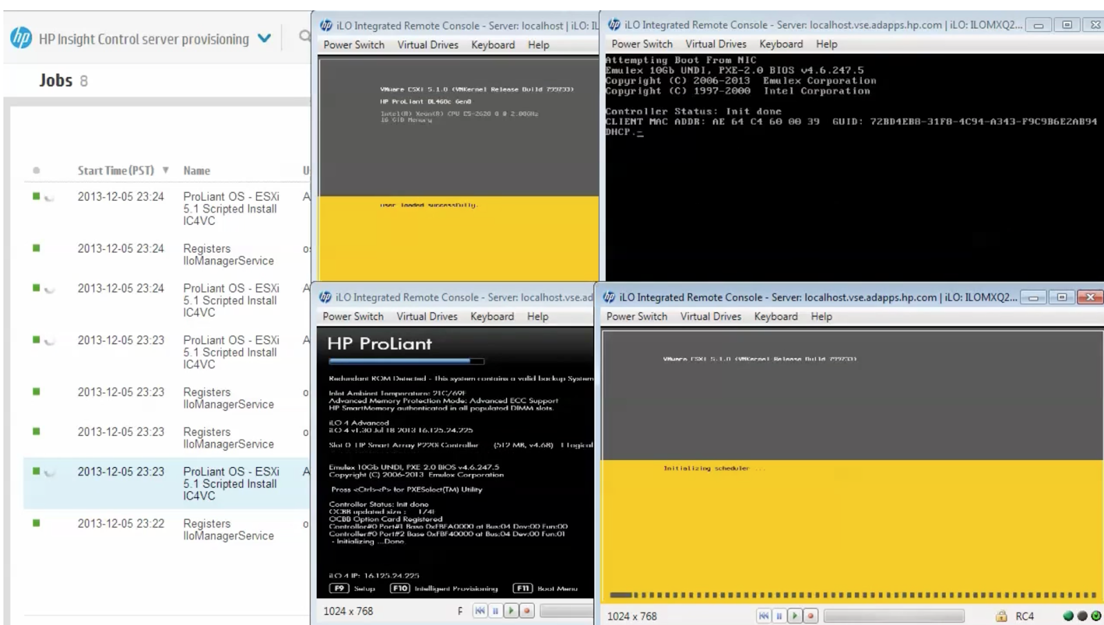Image resolution: width=1104 pixels, height=625 pixels.
Task: Select the highlighted 23:23 ProLiant OS ESXi job name
Action: point(231,484)
